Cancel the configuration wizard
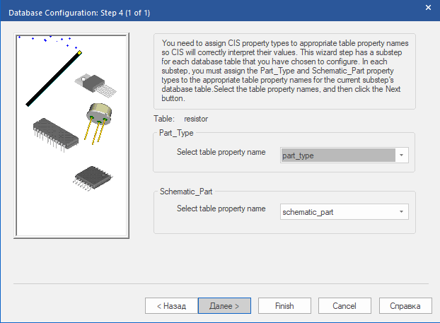440x323 pixels. click(x=344, y=306)
